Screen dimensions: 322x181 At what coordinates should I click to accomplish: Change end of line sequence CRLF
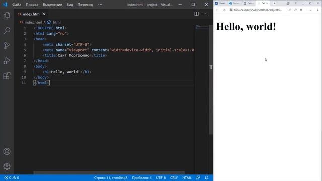pyautogui.click(x=174, y=178)
